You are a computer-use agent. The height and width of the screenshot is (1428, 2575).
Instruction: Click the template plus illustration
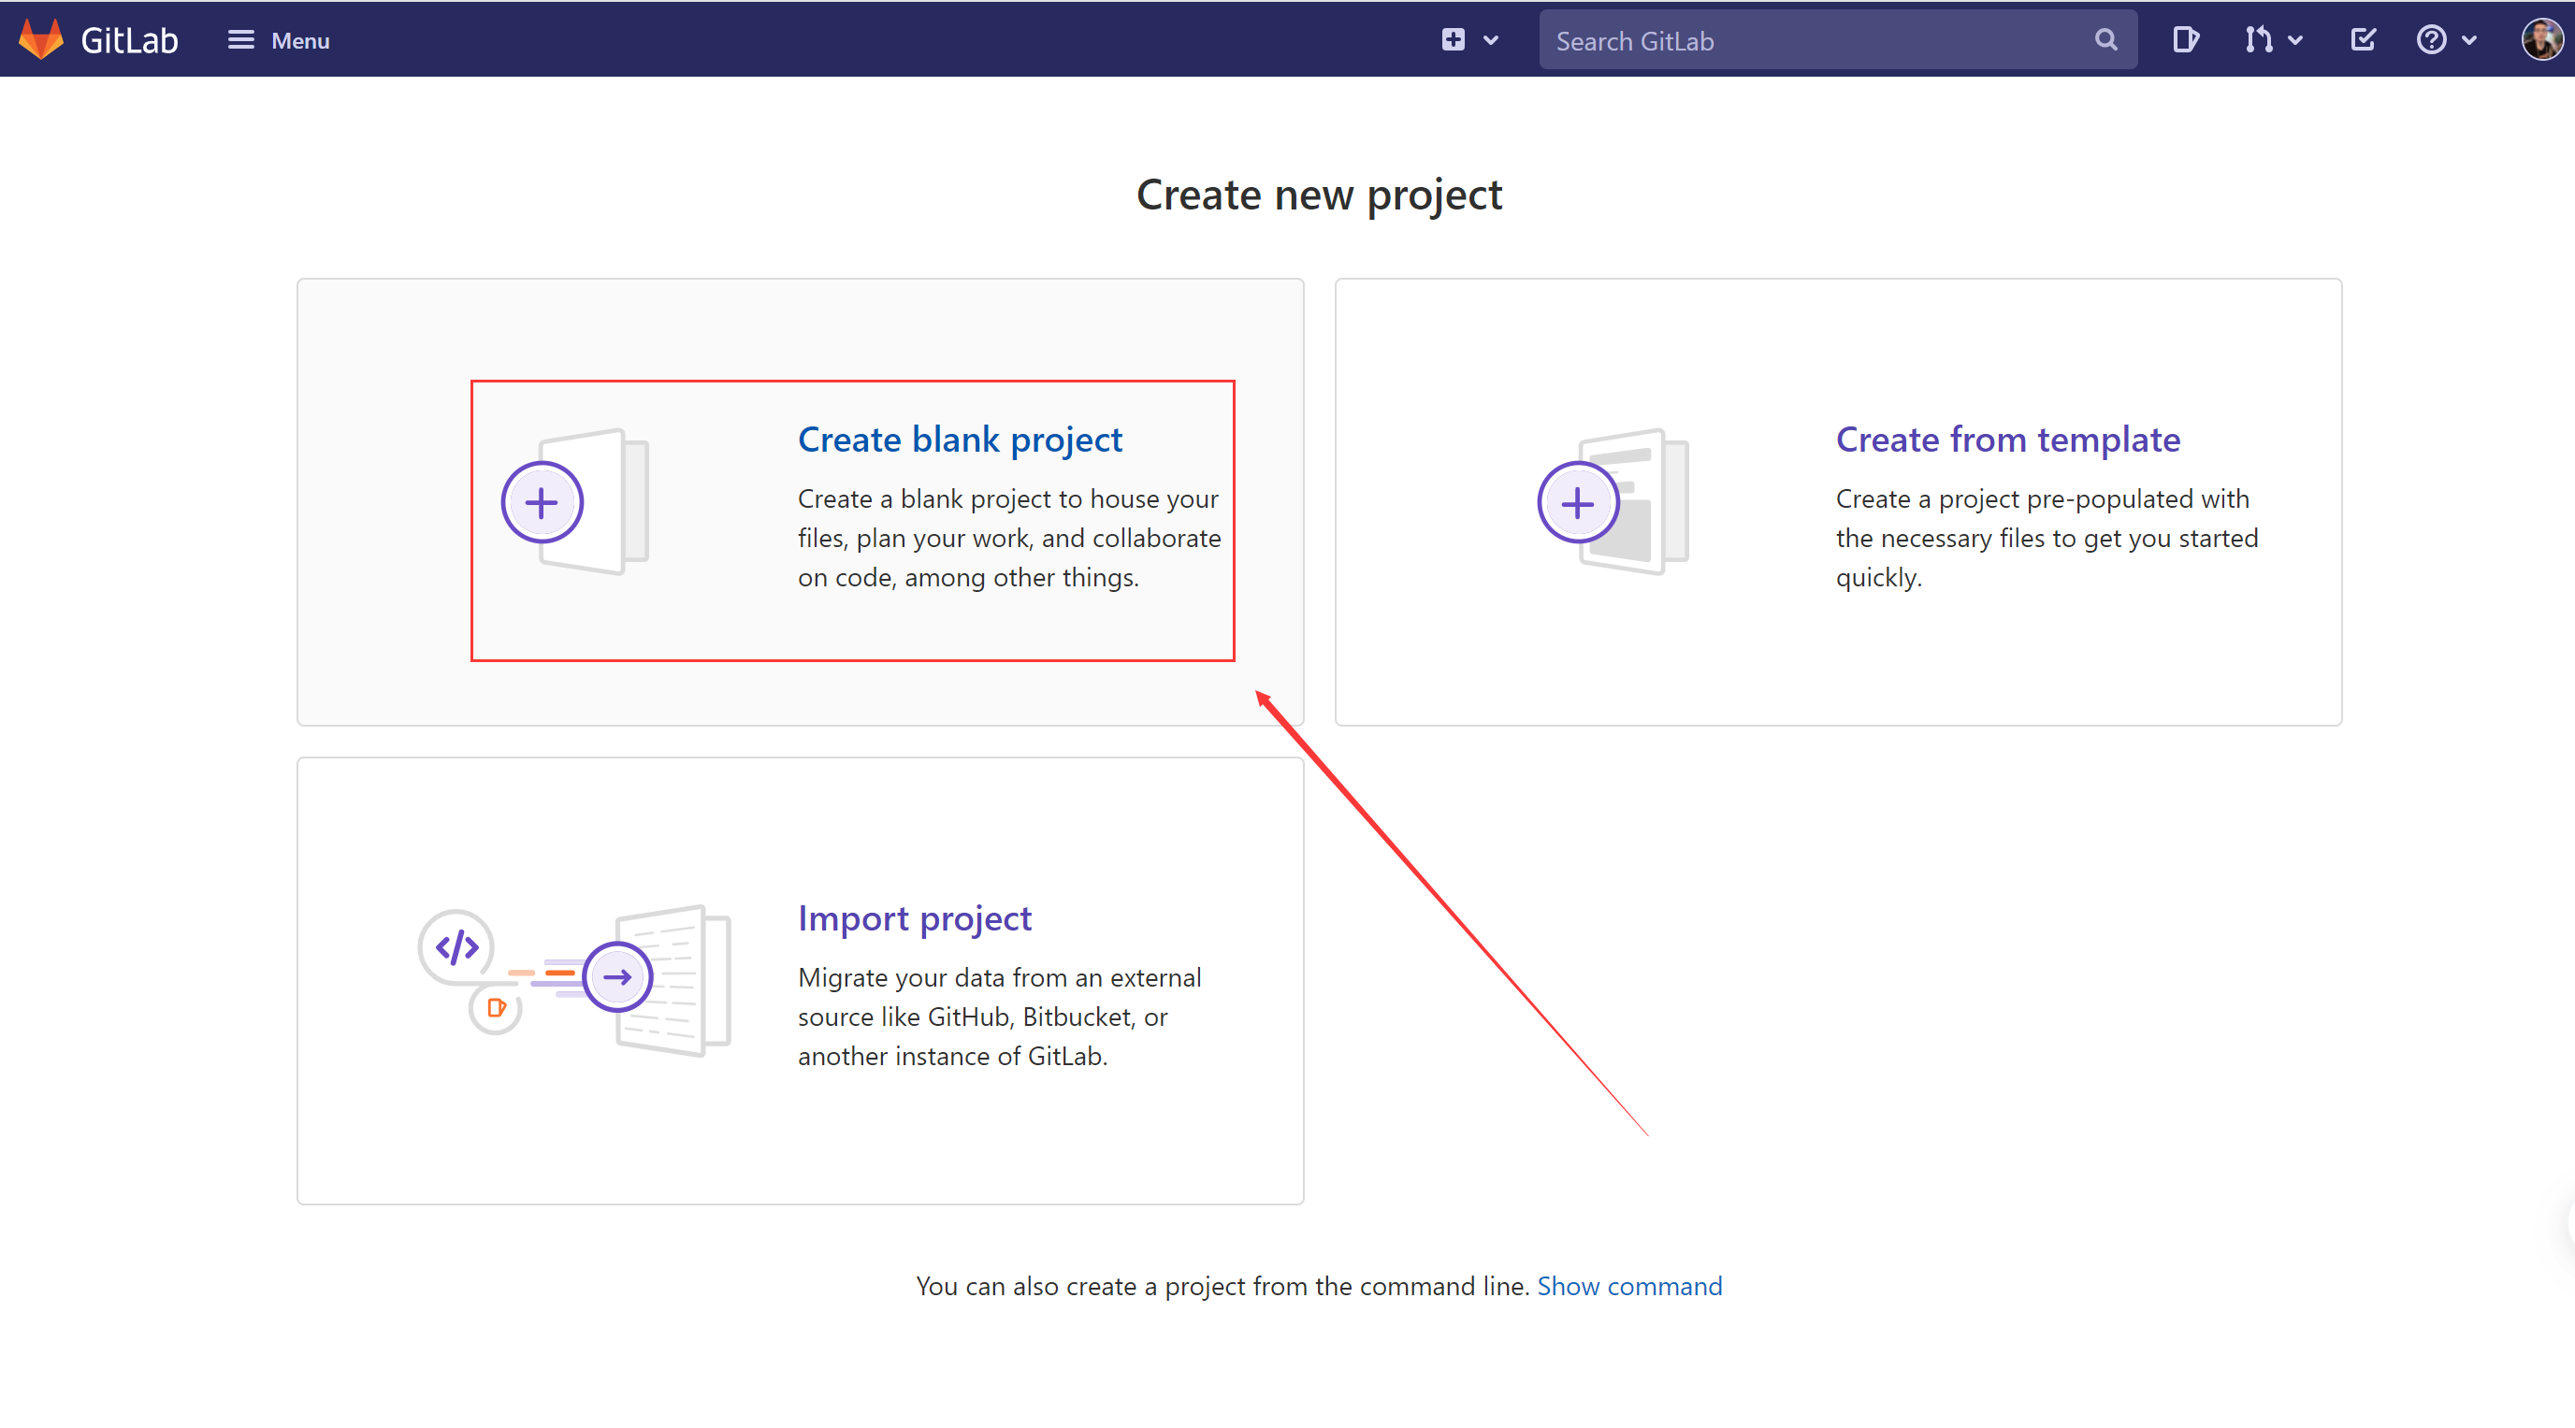pos(1577,502)
